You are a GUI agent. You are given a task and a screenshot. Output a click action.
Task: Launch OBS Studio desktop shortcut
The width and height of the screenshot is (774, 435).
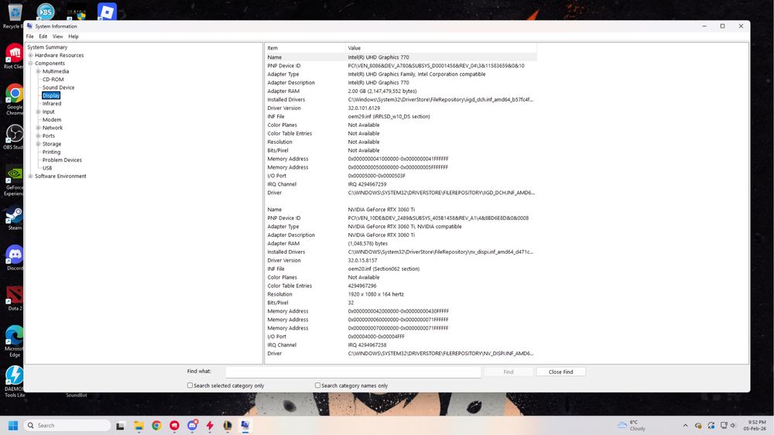point(14,136)
